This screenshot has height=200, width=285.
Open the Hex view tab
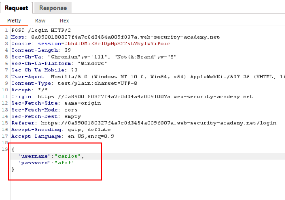click(x=64, y=21)
